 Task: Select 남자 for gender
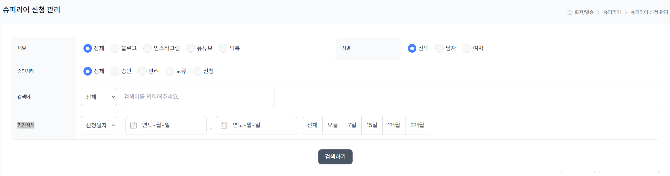coord(439,48)
